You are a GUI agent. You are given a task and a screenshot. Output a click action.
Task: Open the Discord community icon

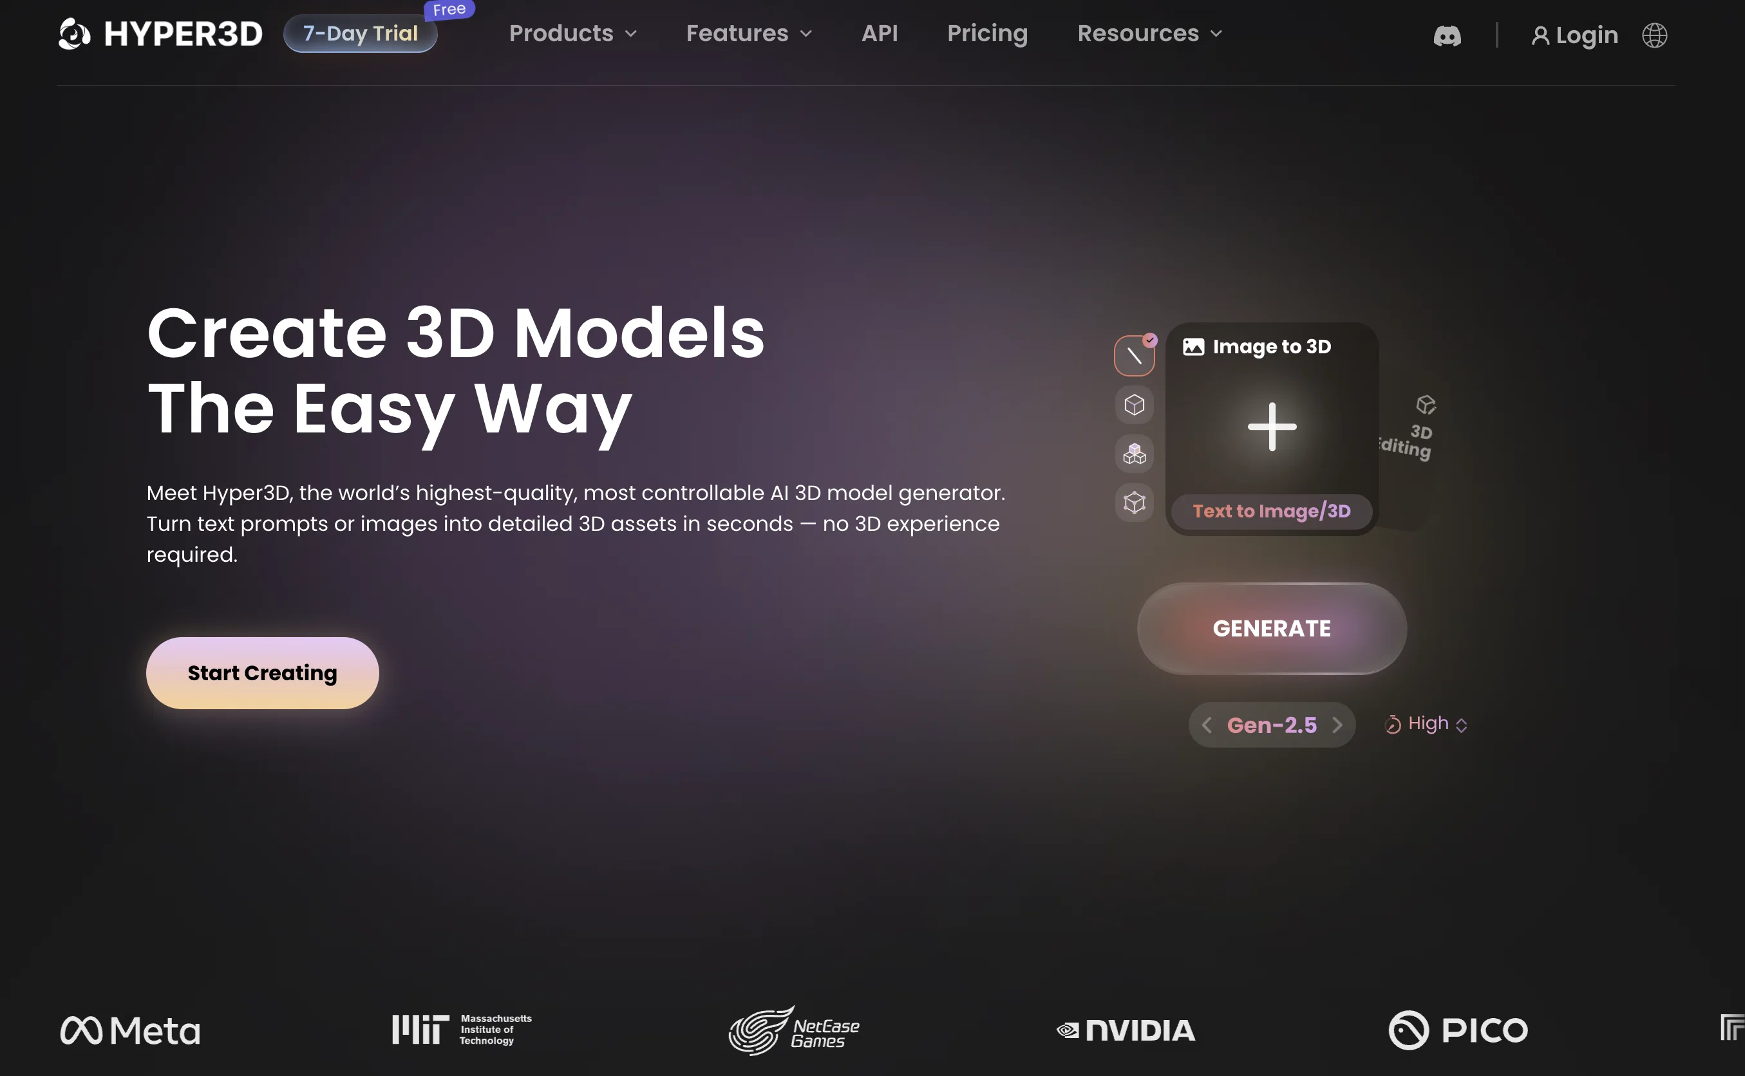[1447, 35]
